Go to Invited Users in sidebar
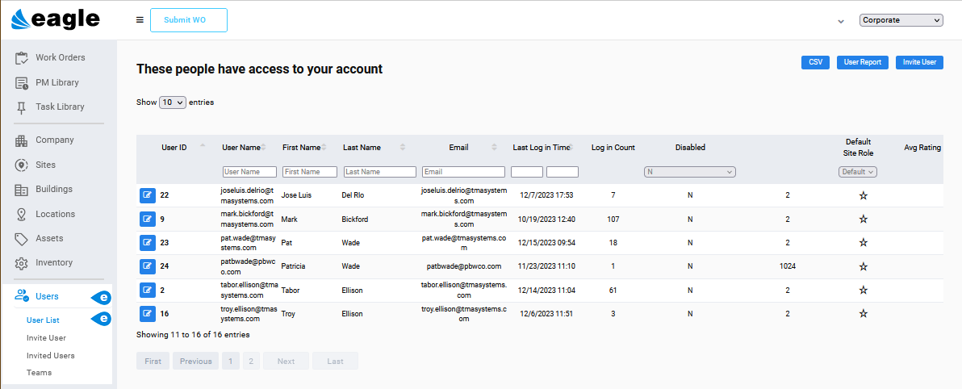 click(x=50, y=355)
